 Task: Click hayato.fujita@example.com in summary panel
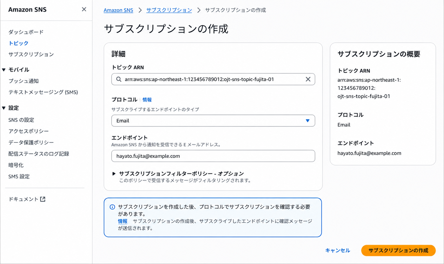pos(369,153)
